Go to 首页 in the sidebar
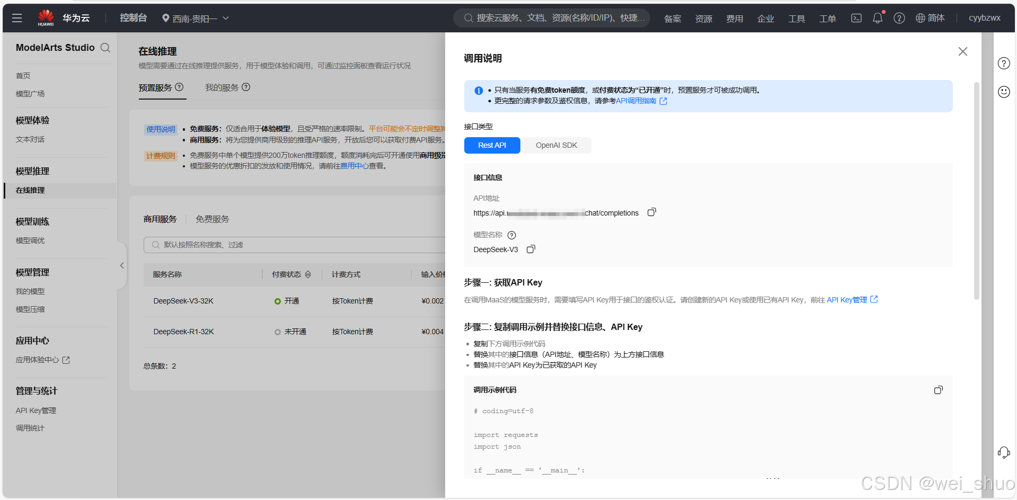 (x=23, y=76)
